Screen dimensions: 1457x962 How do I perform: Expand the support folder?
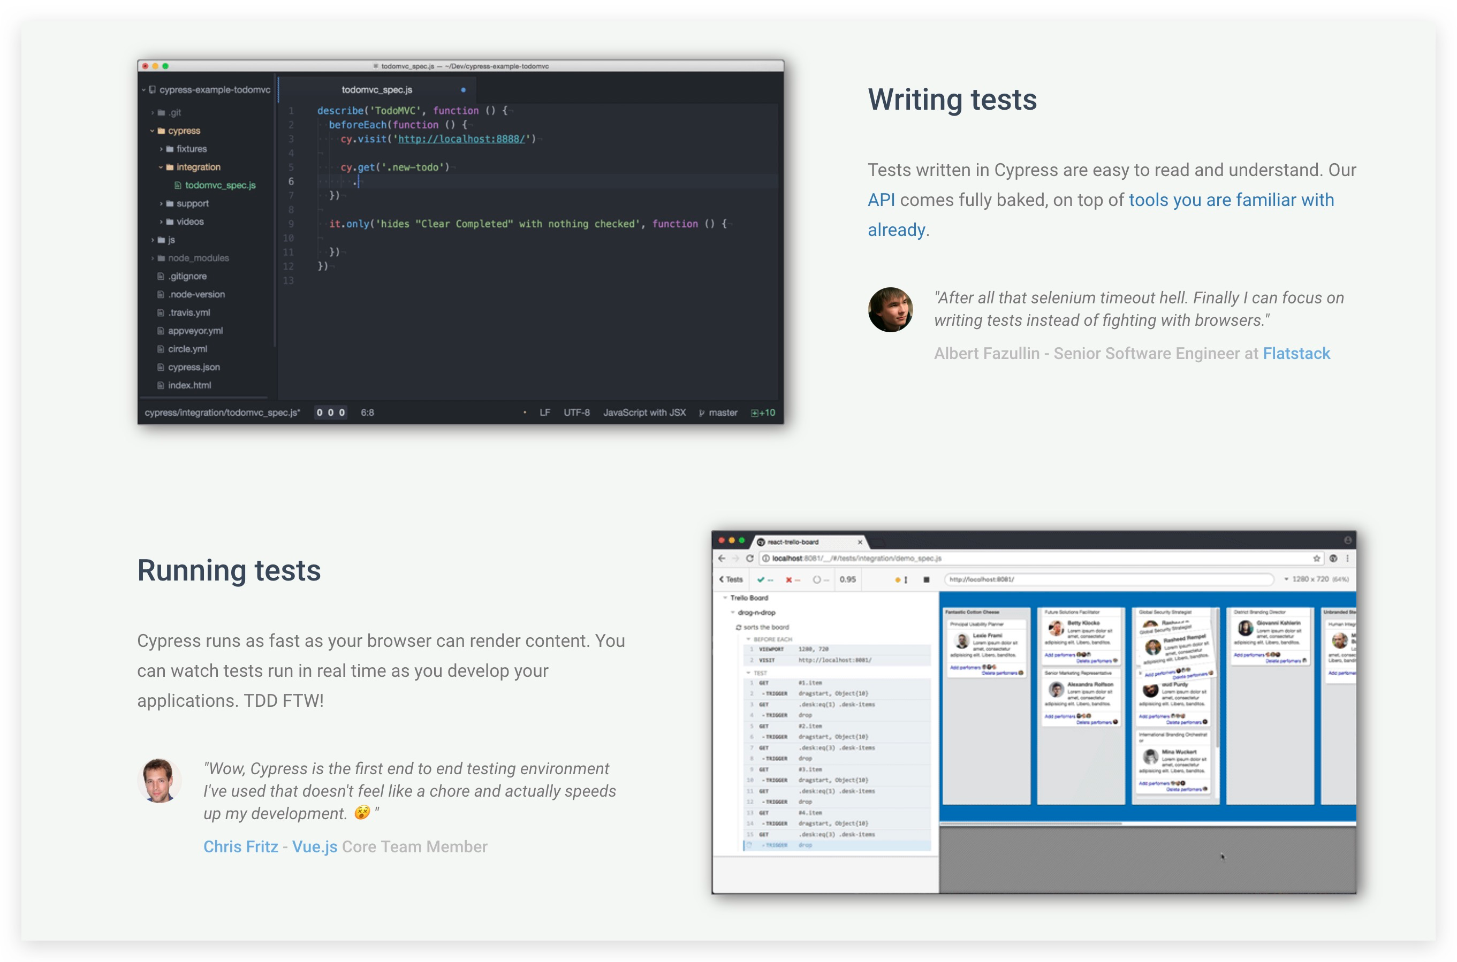[161, 204]
